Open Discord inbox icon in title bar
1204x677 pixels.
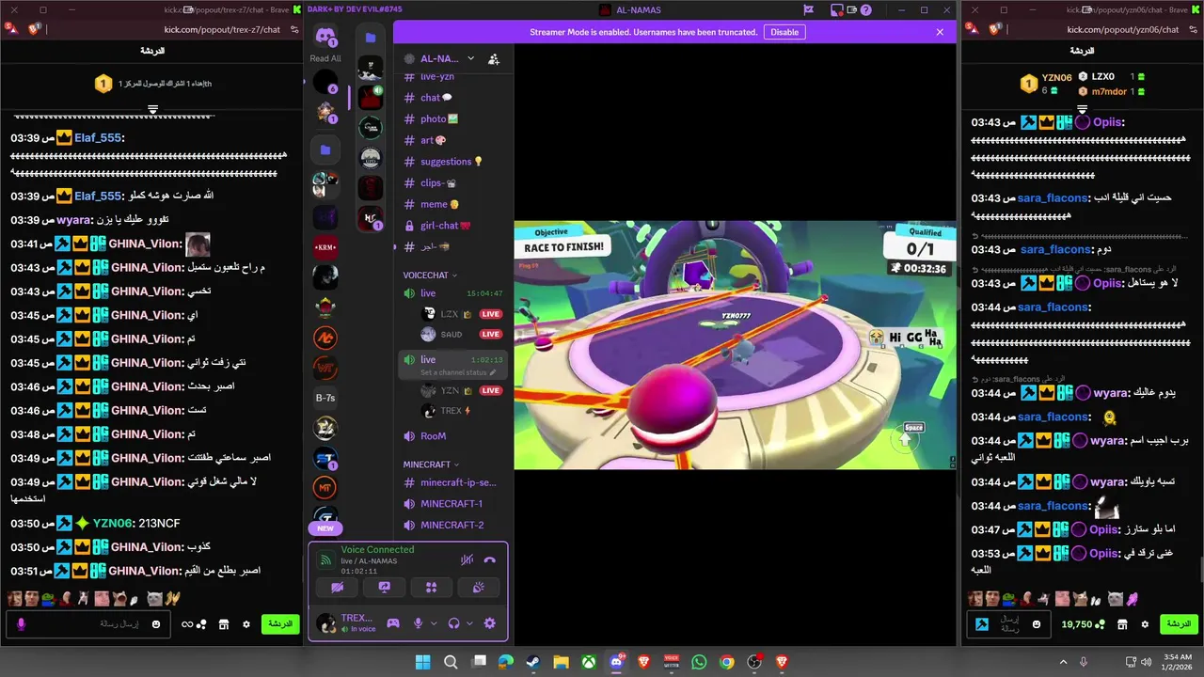coord(837,10)
